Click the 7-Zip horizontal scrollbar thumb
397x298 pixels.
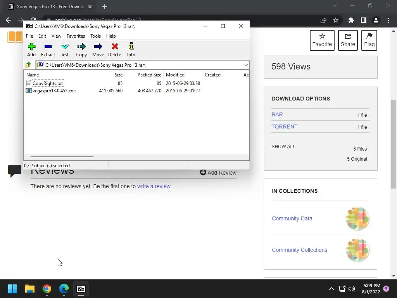(x=62, y=157)
